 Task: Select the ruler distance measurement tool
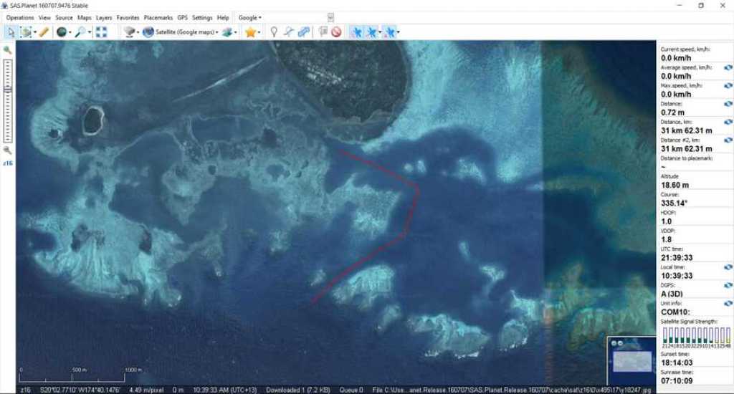[x=44, y=32]
